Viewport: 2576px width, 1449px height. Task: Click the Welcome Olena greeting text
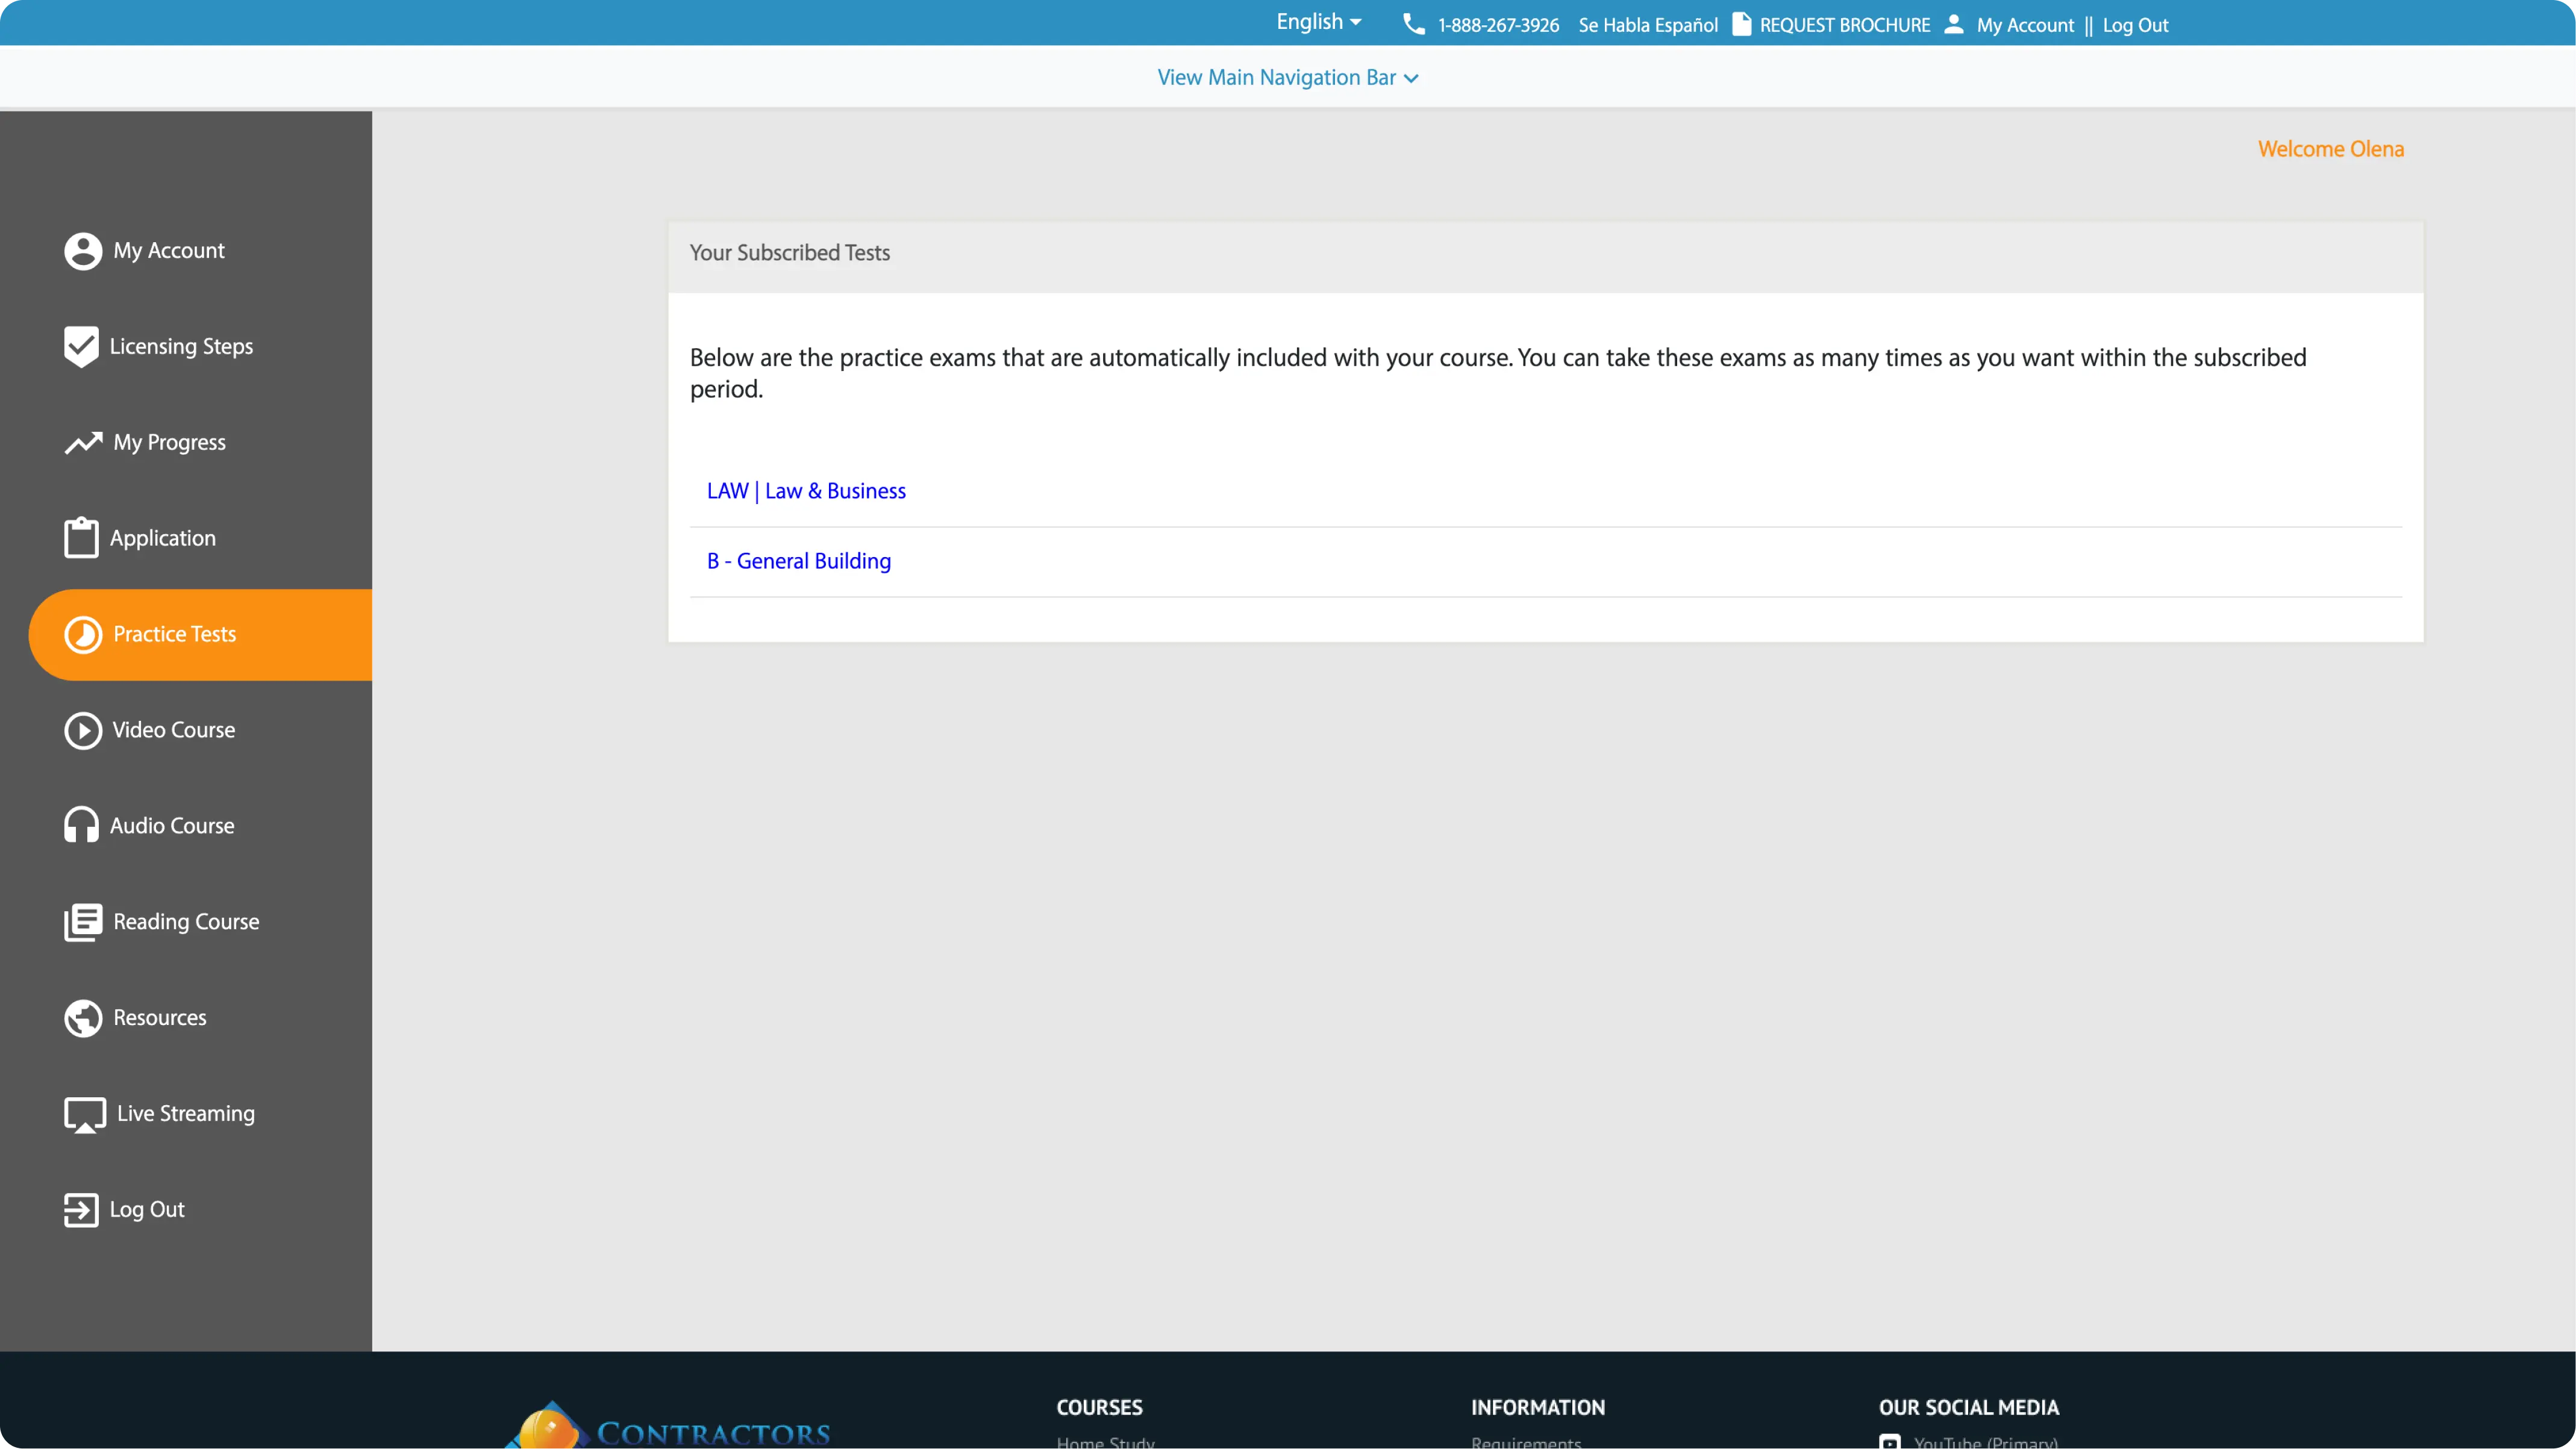(2331, 148)
